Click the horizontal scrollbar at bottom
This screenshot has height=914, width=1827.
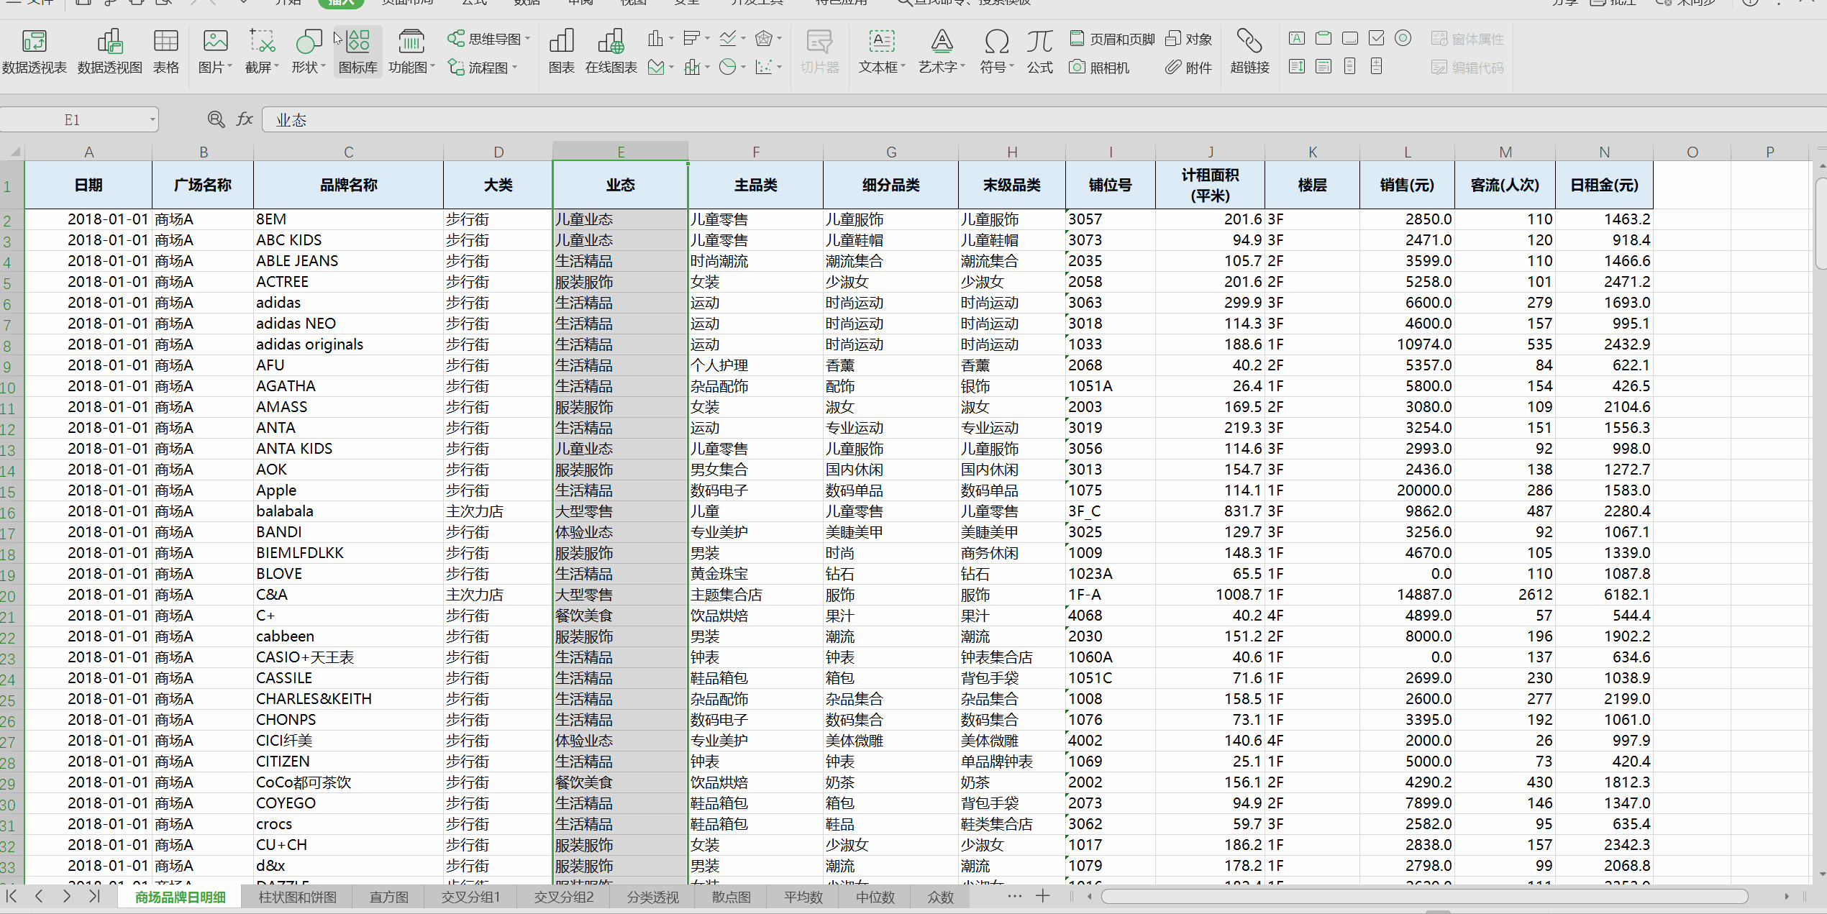pos(1424,896)
